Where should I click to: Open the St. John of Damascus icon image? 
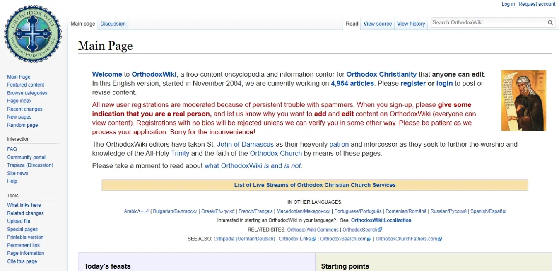coord(524,100)
